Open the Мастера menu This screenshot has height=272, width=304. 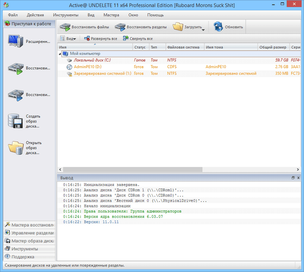pos(111,15)
